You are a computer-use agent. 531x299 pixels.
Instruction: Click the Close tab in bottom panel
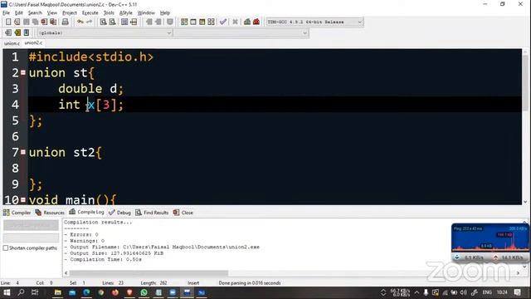(x=183, y=213)
